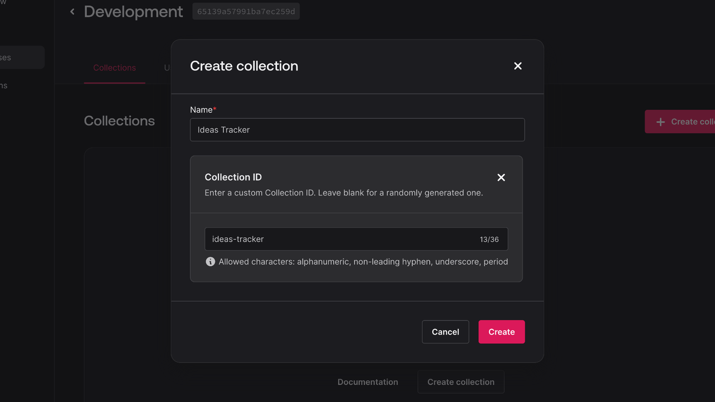Click the 13/36 character counter

489,239
